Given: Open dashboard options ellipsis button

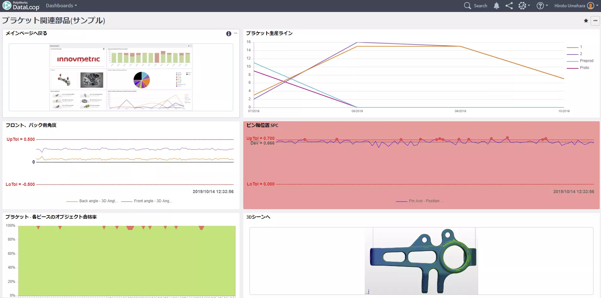Looking at the screenshot, I should click(595, 20).
